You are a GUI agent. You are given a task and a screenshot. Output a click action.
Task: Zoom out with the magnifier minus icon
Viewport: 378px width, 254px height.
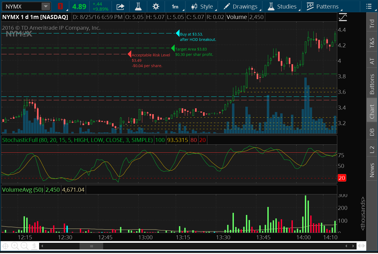tap(25, 246)
